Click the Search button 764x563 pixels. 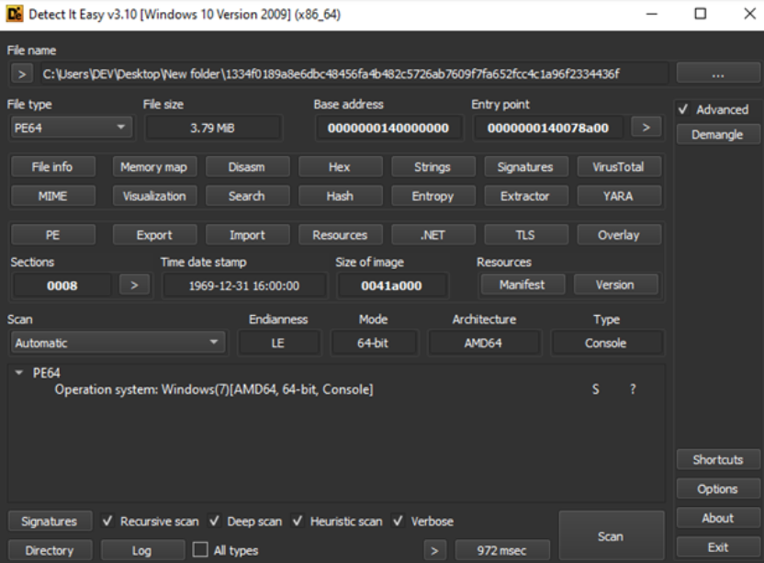point(248,196)
